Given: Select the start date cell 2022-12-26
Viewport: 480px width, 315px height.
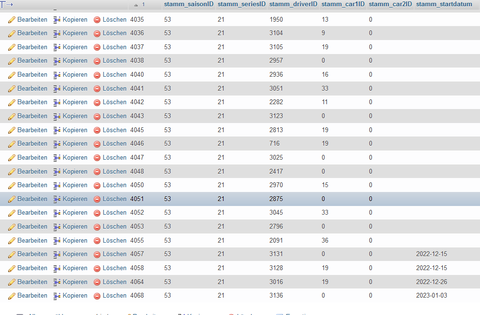Looking at the screenshot, I should click(432, 282).
